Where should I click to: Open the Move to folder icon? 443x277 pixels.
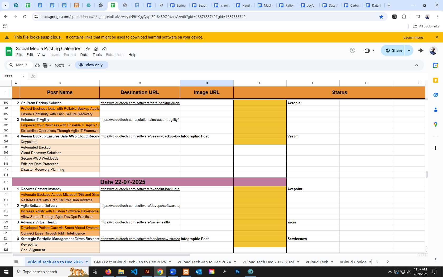[x=96, y=49]
